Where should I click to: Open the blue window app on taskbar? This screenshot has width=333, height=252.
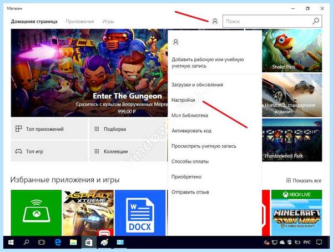pos(120,242)
